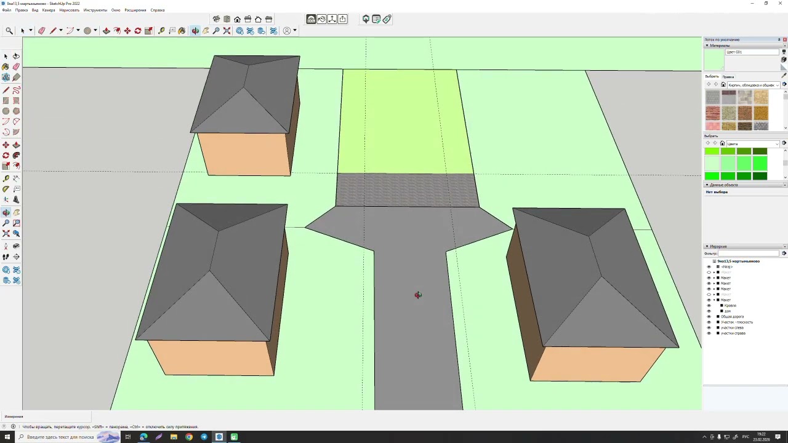The width and height of the screenshot is (788, 443).
Task: Switch to Top view icon
Action: [227, 19]
